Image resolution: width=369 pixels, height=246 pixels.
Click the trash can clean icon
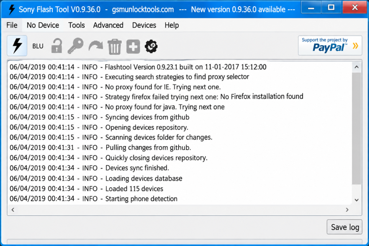pos(115,47)
